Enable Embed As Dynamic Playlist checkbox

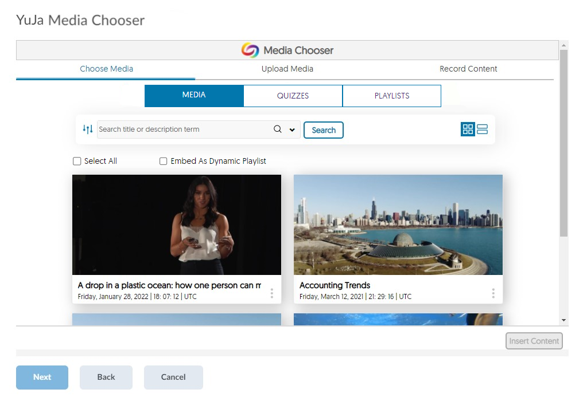coord(164,162)
